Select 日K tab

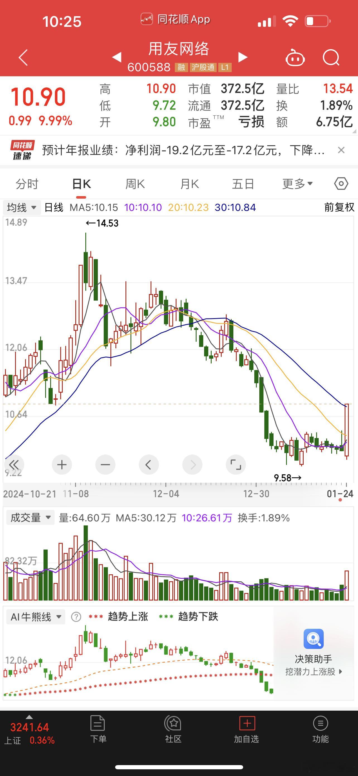(81, 184)
